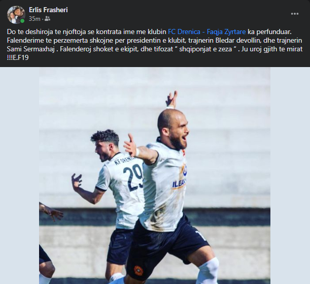Click the words 'shqiponjat e zeza' in the post

pyautogui.click(x=205, y=49)
